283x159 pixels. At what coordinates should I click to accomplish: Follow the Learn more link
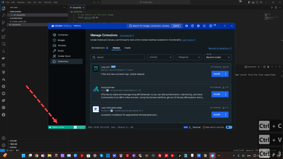(188, 40)
